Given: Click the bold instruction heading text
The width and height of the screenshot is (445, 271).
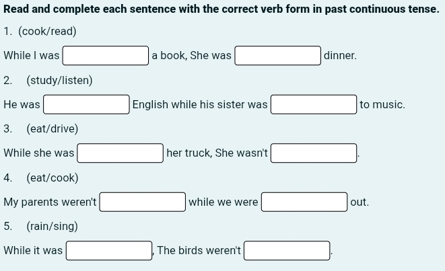Looking at the screenshot, I should (x=221, y=10).
